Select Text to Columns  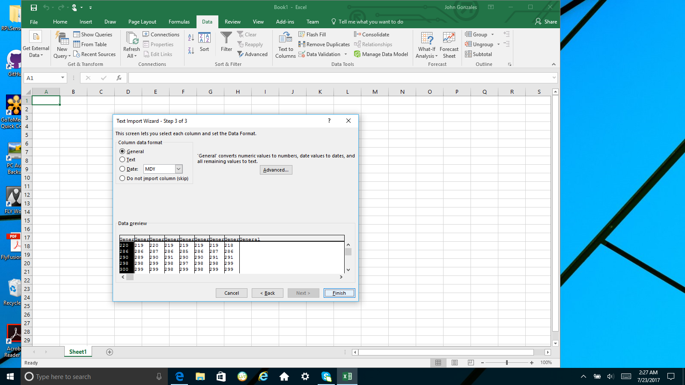[x=285, y=44]
